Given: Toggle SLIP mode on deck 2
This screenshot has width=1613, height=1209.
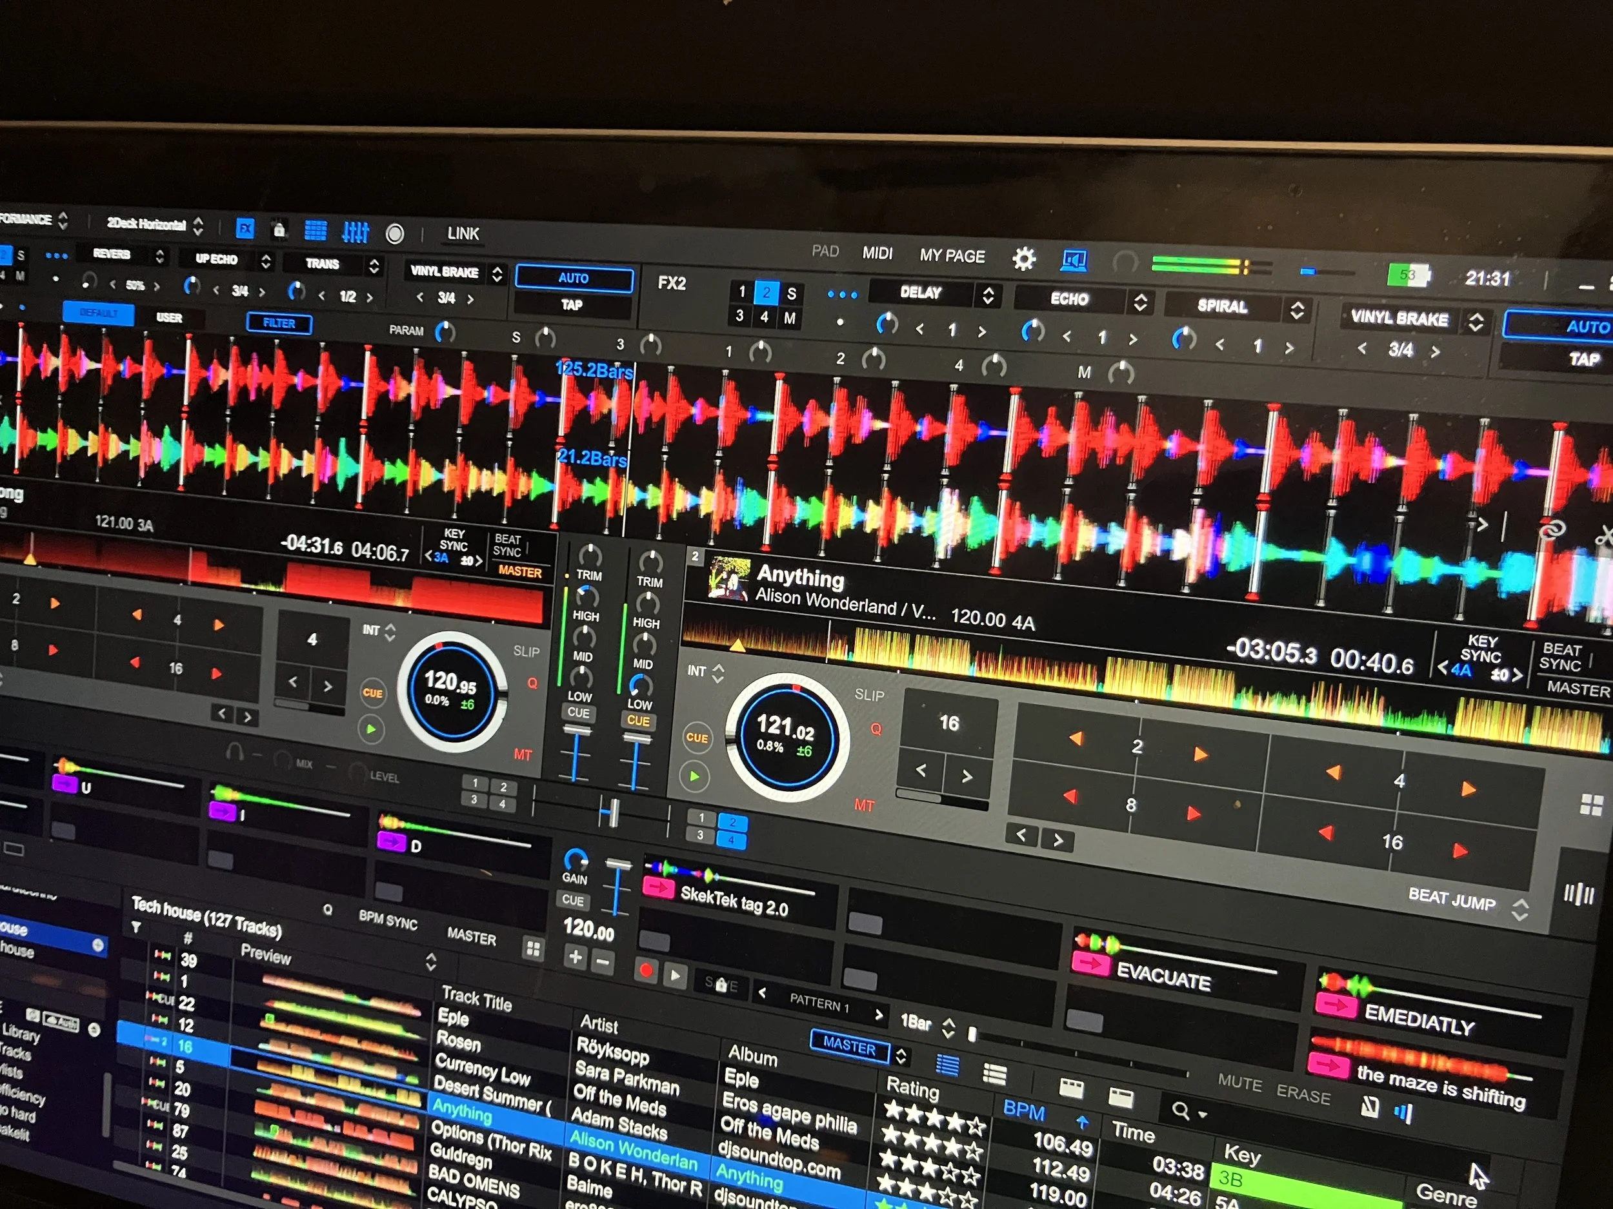Looking at the screenshot, I should 869,695.
